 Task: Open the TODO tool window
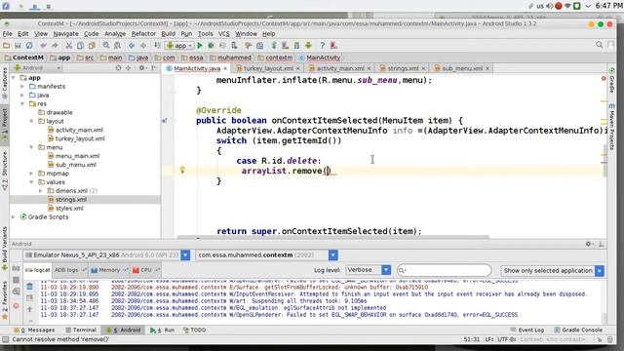coord(195,330)
